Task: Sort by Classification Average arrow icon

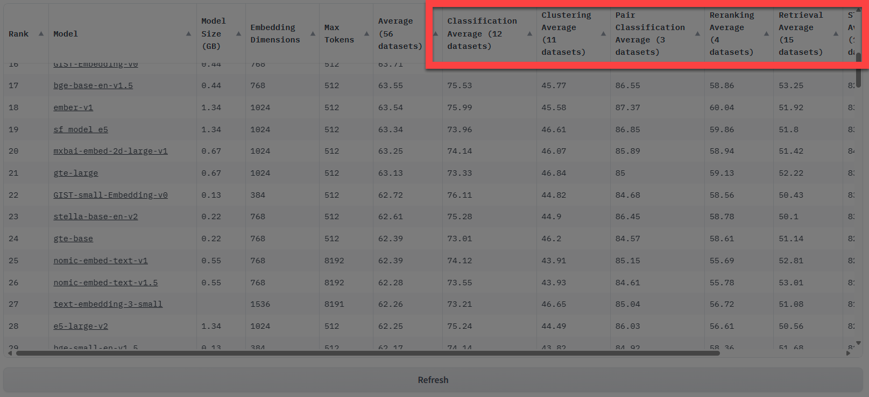Action: [x=529, y=34]
